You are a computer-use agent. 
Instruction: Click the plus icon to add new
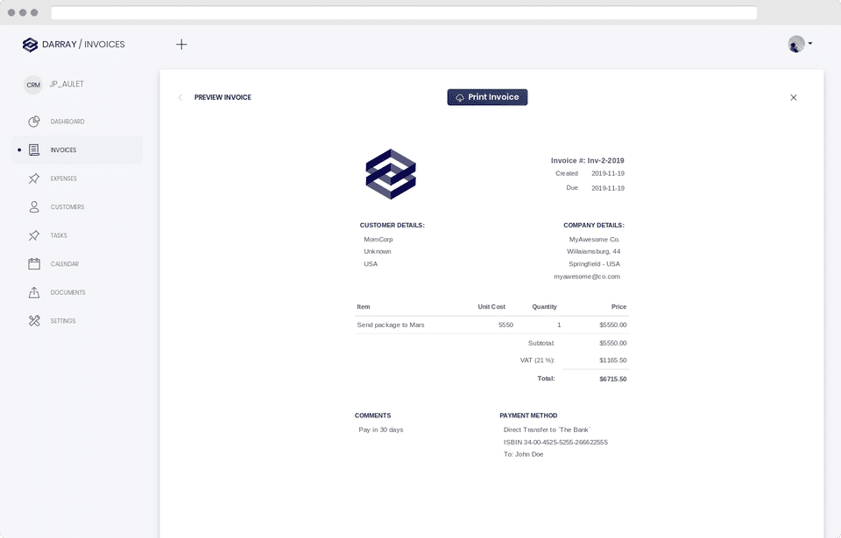(181, 45)
